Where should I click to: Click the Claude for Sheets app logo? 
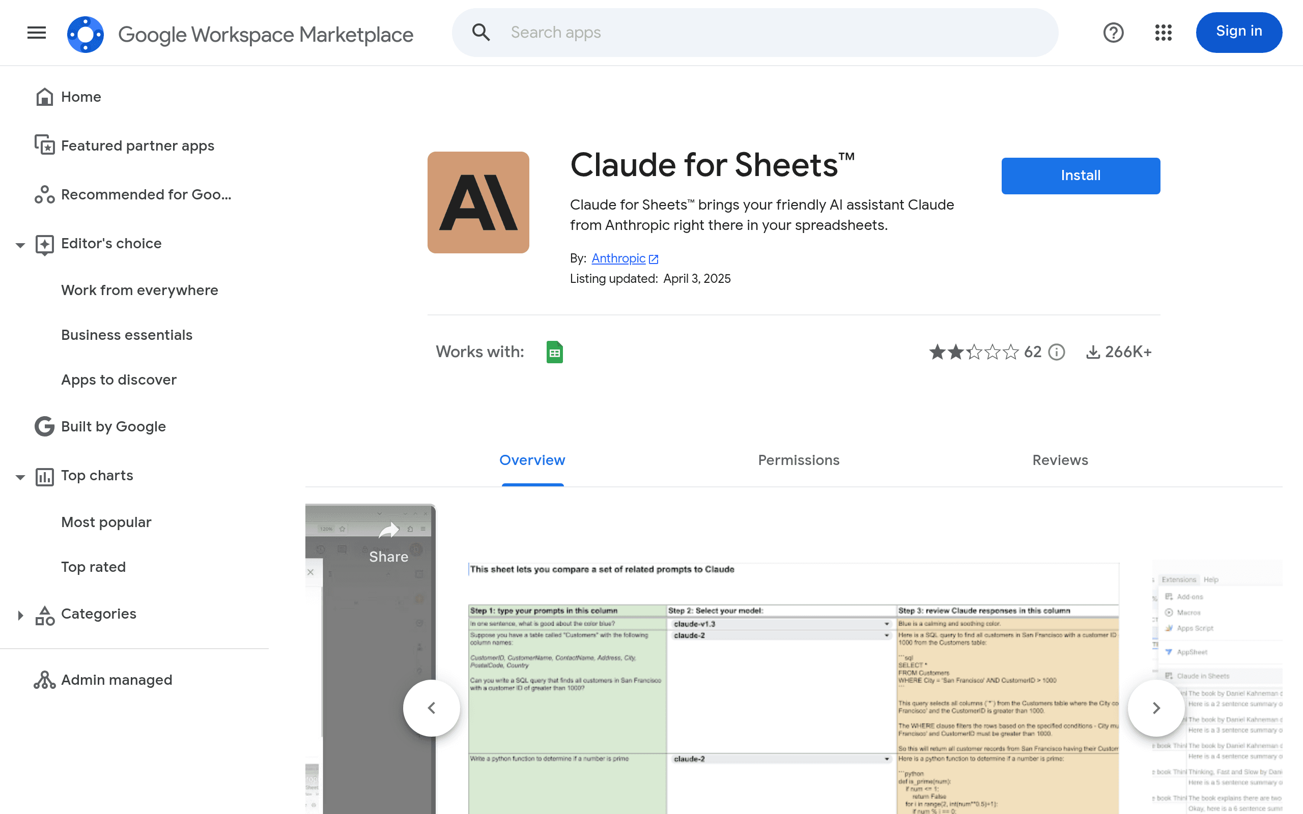tap(478, 202)
